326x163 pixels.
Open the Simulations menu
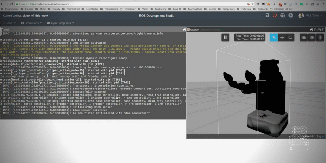[x=32, y=23]
